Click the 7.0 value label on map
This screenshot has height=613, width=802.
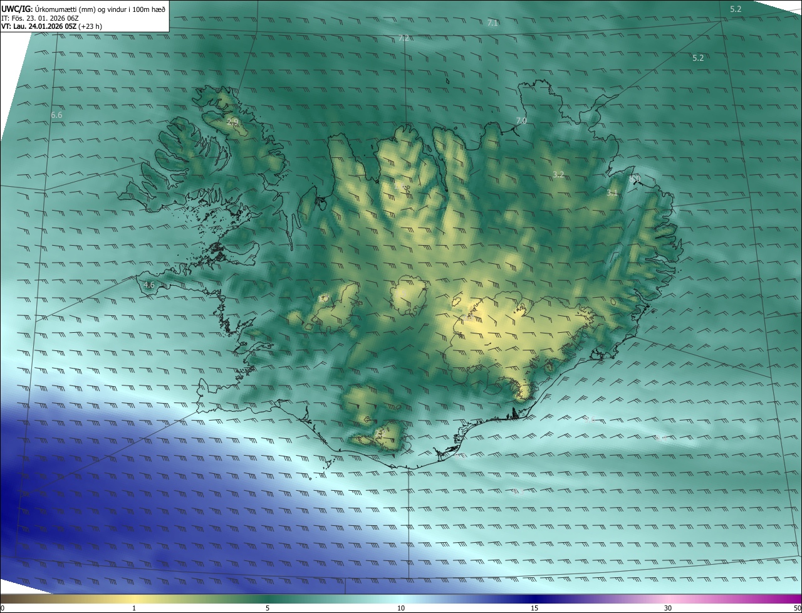click(521, 120)
